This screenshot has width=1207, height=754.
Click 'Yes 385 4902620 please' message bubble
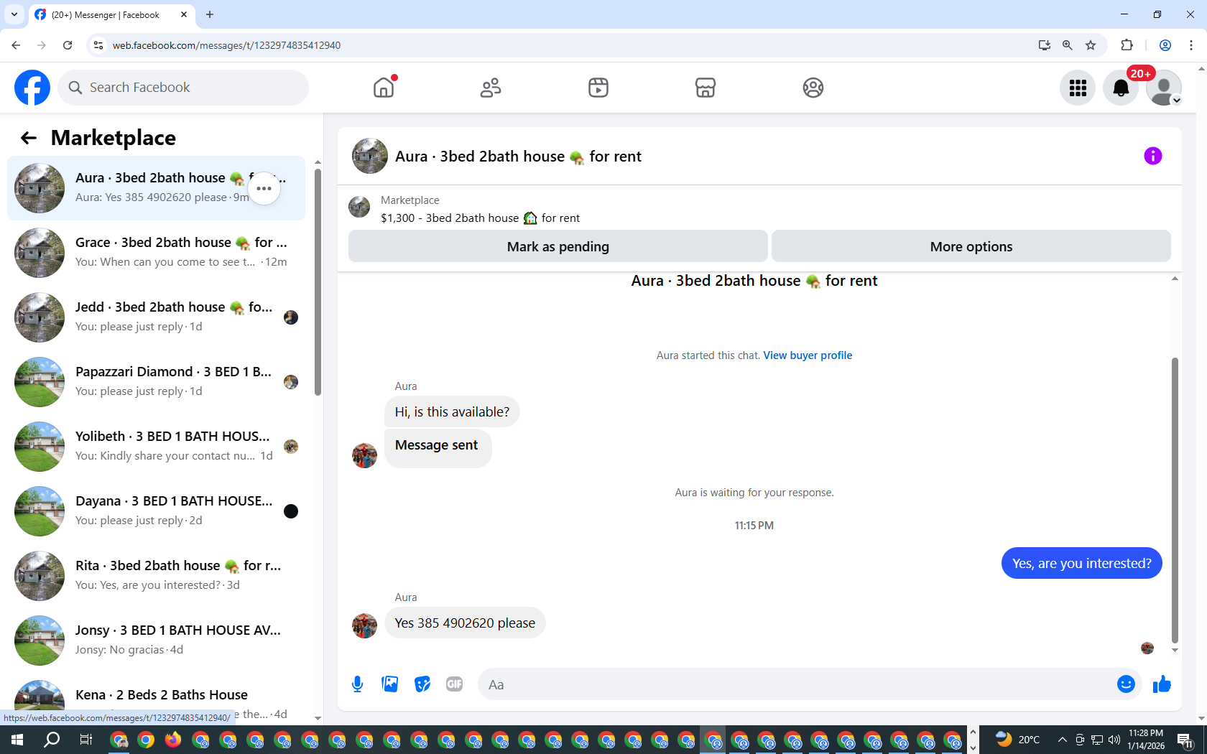(465, 623)
